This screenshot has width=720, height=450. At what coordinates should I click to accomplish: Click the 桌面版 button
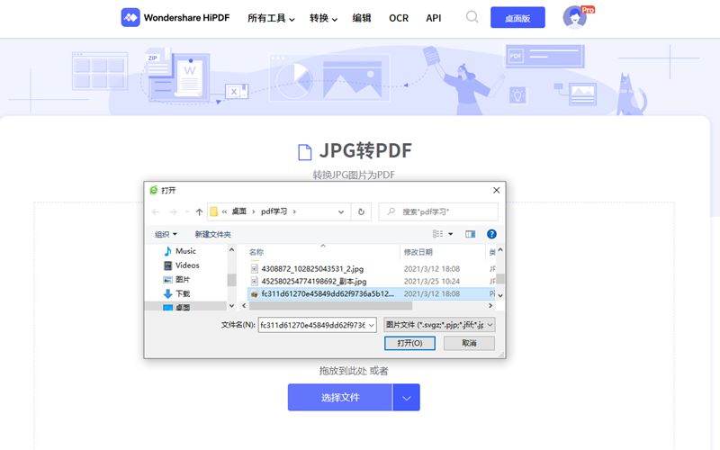coord(517,18)
